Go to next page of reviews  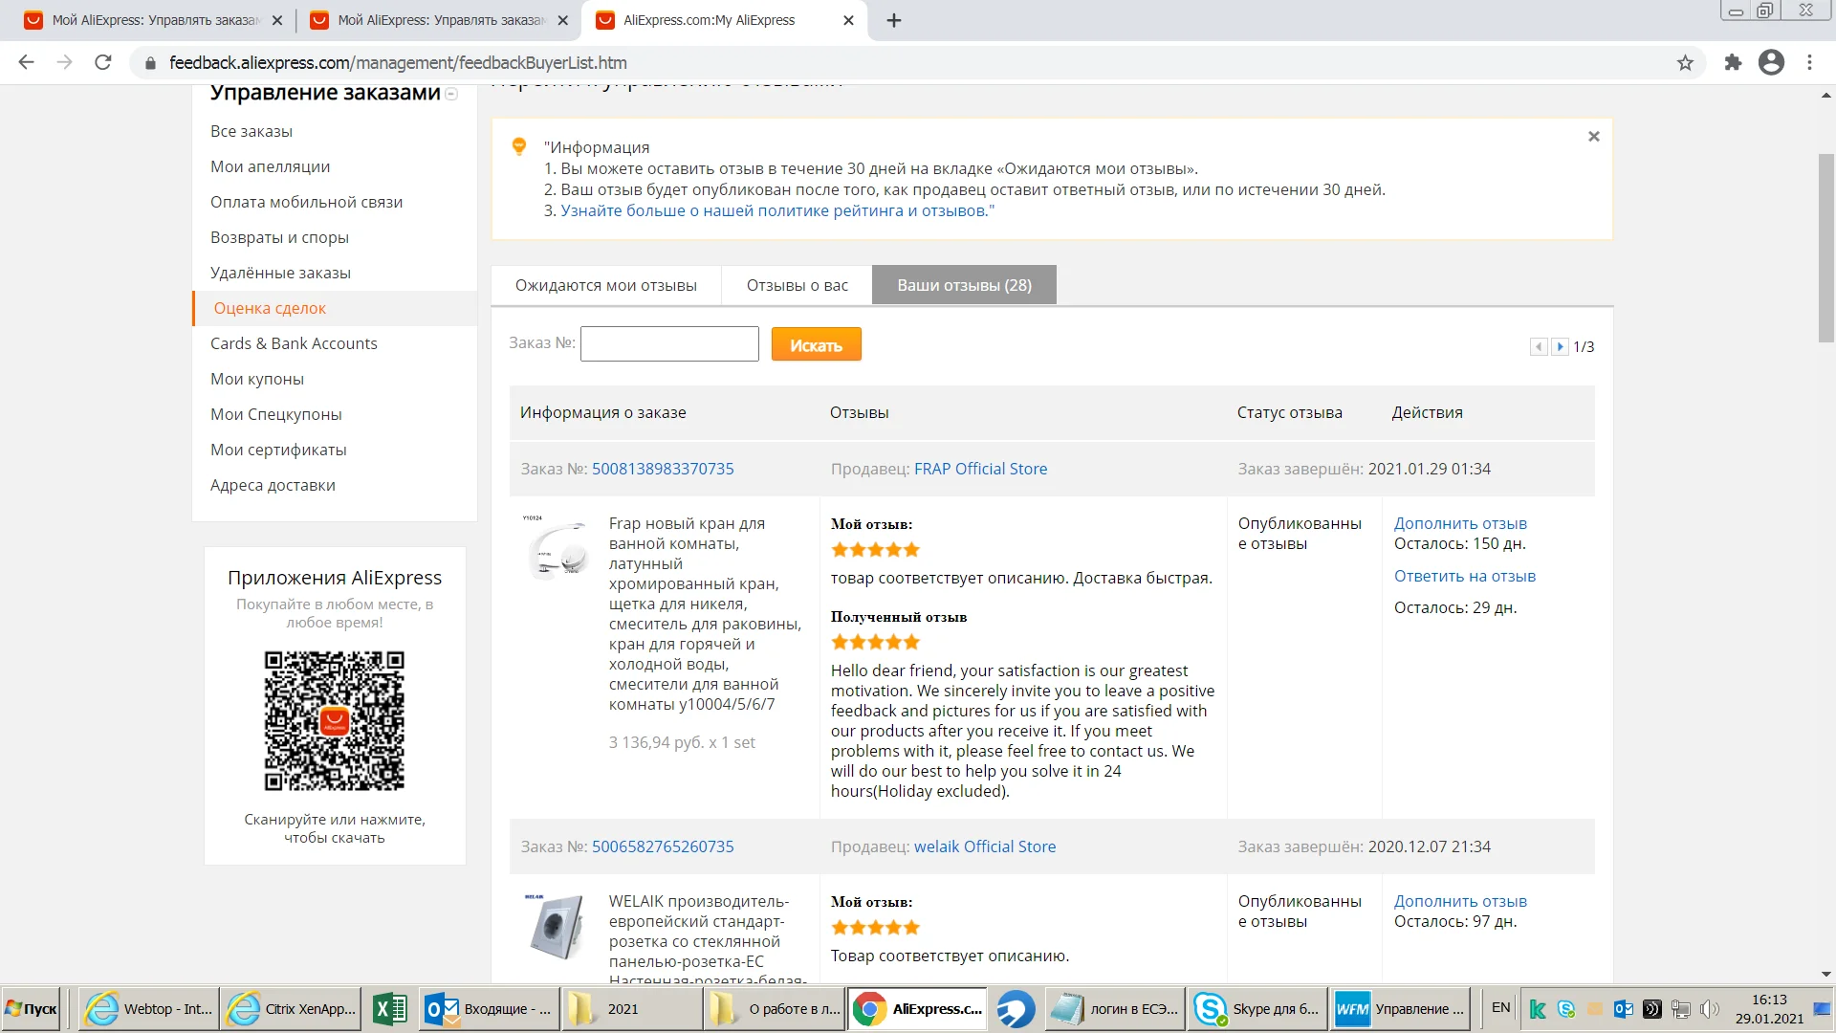pyautogui.click(x=1560, y=346)
